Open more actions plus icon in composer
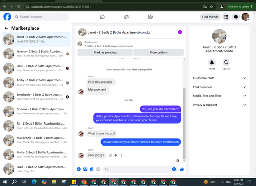256x186 pixels. (x=79, y=169)
